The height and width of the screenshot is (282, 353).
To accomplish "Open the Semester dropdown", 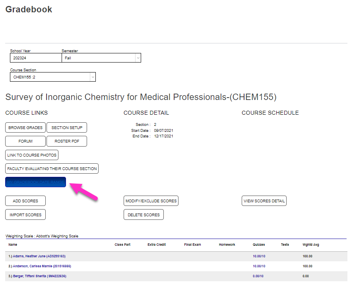I will click(101, 57).
